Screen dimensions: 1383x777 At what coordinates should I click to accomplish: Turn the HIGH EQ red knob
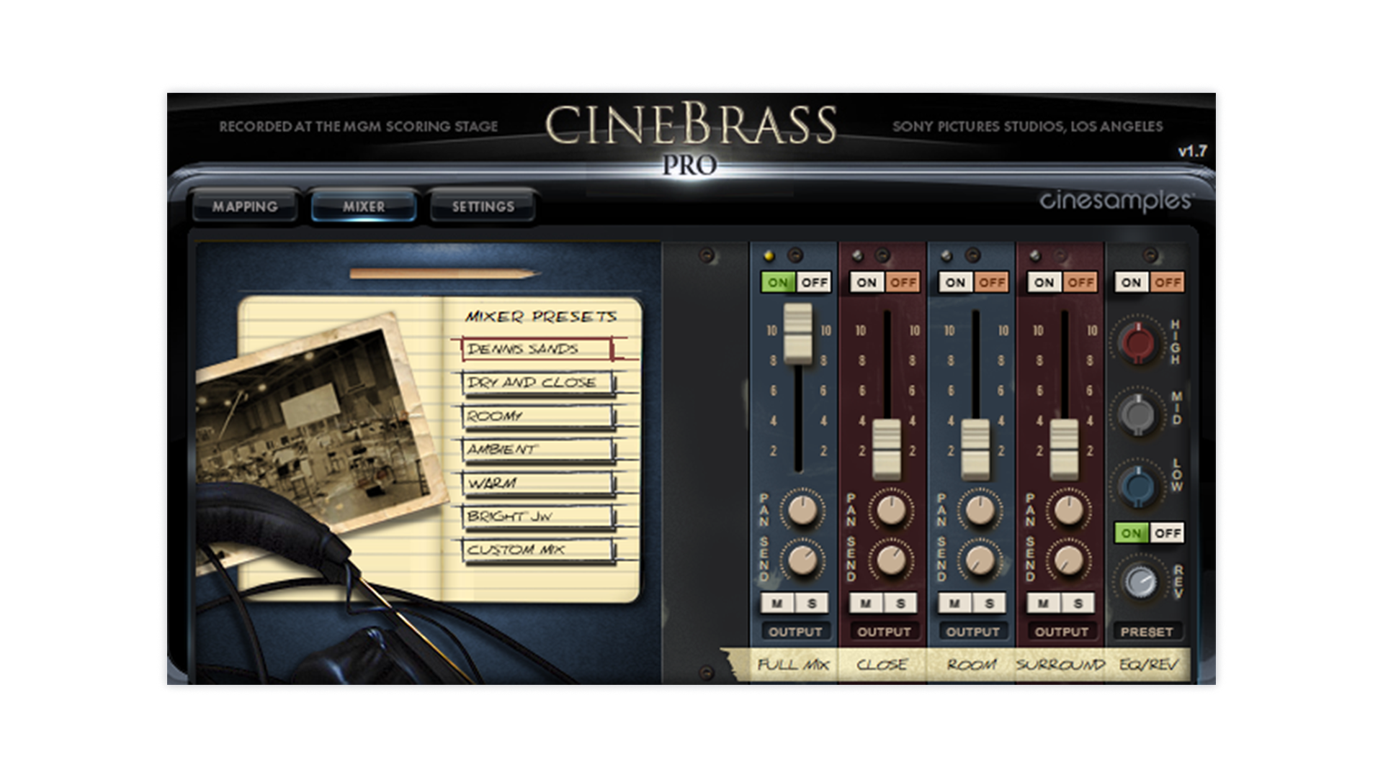[1137, 342]
